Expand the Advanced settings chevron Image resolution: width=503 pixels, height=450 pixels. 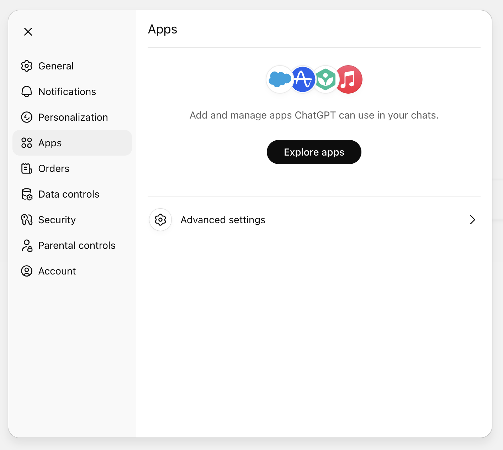coord(472,220)
